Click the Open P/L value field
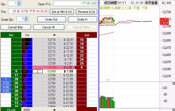 [75, 3]
